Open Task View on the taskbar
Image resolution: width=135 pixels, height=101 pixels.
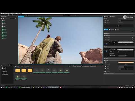pos(4,87)
